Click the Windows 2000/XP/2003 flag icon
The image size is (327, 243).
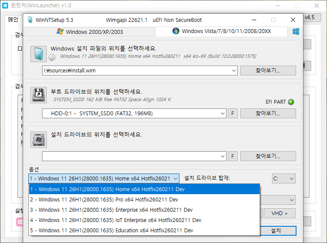60,32
